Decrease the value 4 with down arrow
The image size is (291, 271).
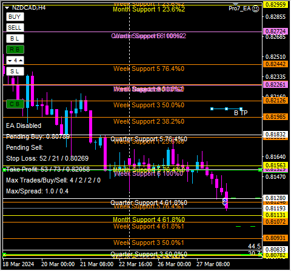[x=10, y=61]
